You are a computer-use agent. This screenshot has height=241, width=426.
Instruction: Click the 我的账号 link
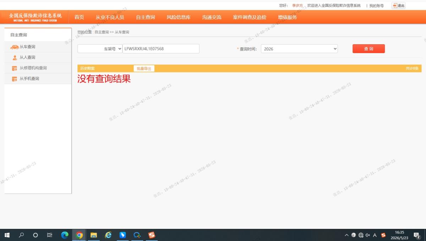pyautogui.click(x=376, y=6)
